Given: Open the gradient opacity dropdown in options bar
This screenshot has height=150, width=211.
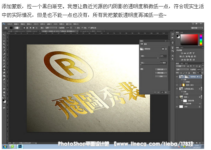Looking at the screenshot, I should click(x=71, y=28).
